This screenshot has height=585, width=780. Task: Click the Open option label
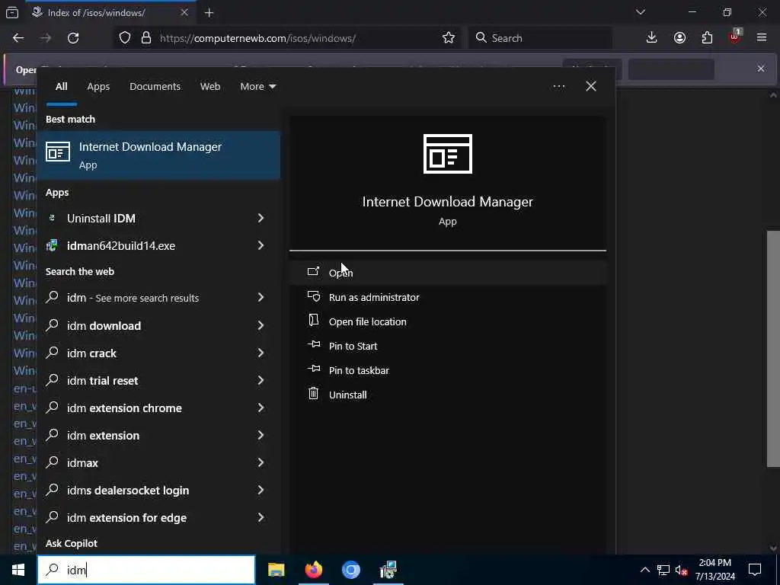(x=340, y=273)
